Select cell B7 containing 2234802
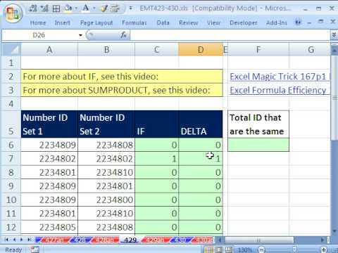 click(x=106, y=159)
